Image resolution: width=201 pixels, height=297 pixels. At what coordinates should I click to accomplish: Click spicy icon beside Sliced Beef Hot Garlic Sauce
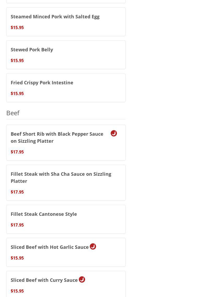[93, 246]
